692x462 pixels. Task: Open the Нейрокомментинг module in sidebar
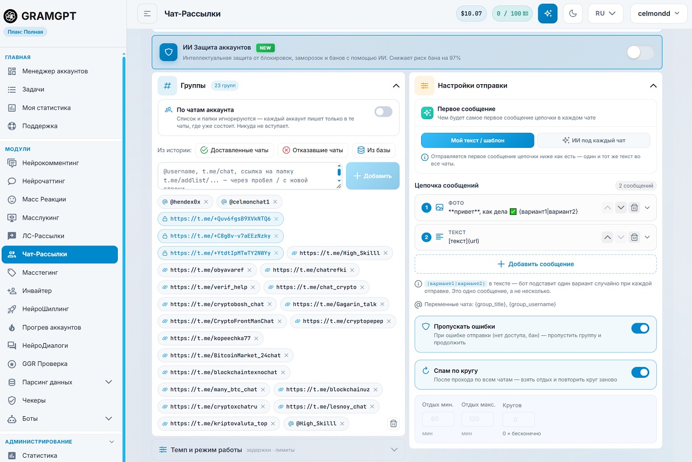coord(59,163)
